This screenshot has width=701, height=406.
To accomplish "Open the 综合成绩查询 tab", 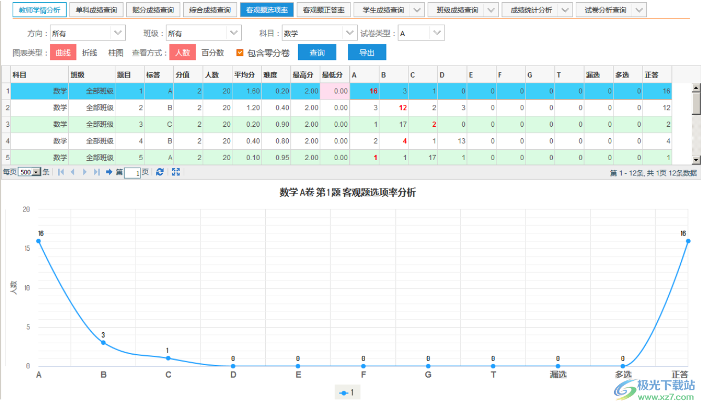I will click(210, 10).
